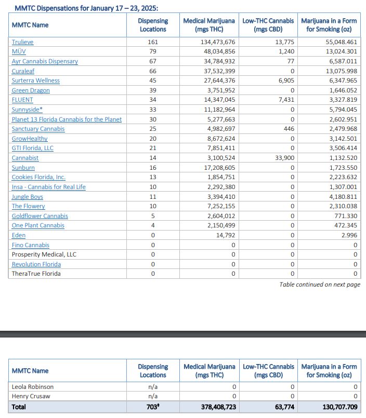This screenshot has height=418, width=366.
Task: Follow the Goldflower Cannabis link
Action: click(40, 216)
